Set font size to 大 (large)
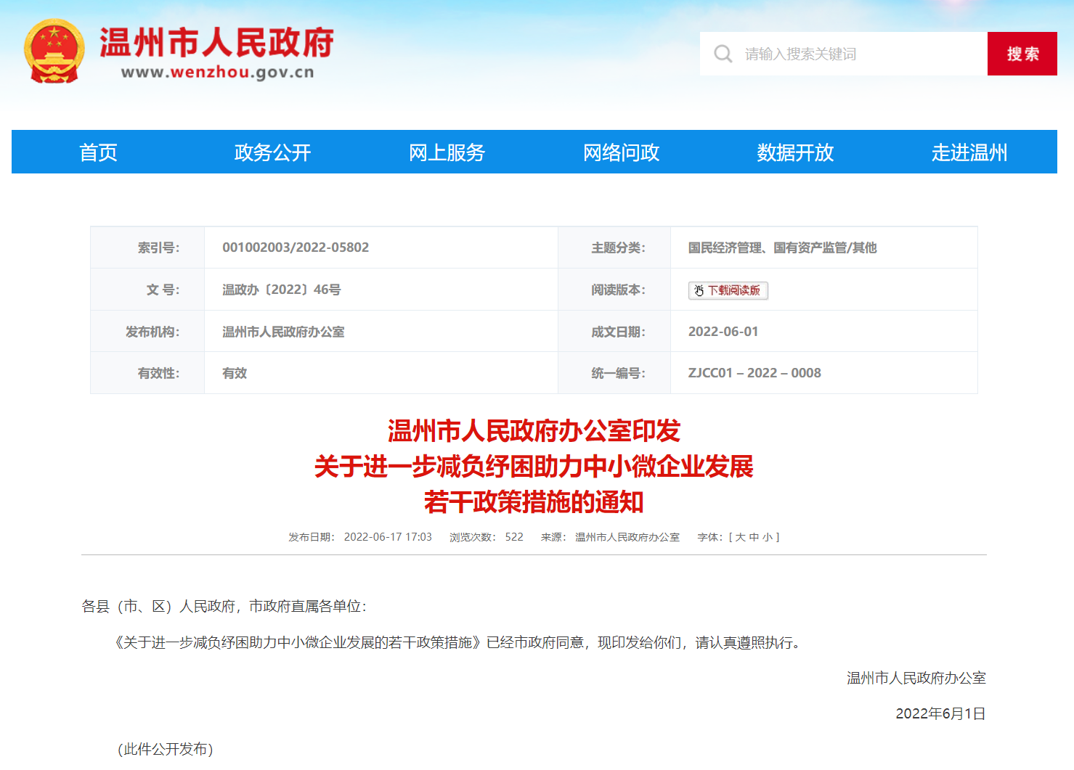 point(740,537)
